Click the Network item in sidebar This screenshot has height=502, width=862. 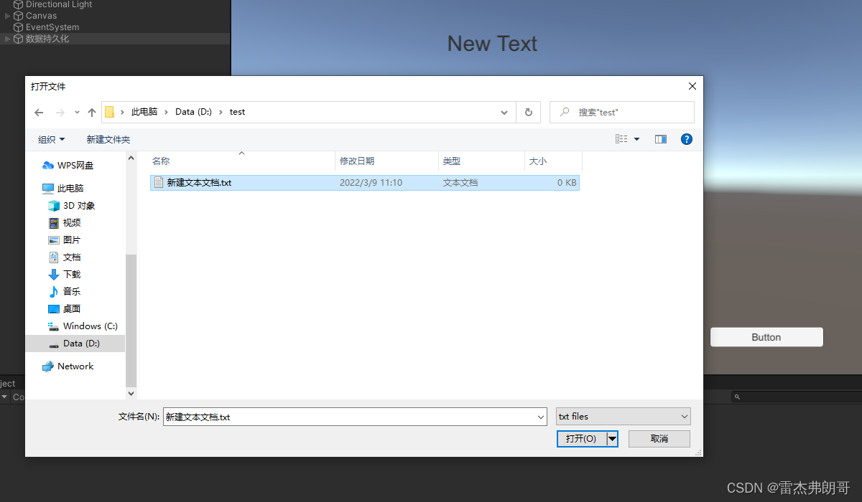click(x=73, y=366)
